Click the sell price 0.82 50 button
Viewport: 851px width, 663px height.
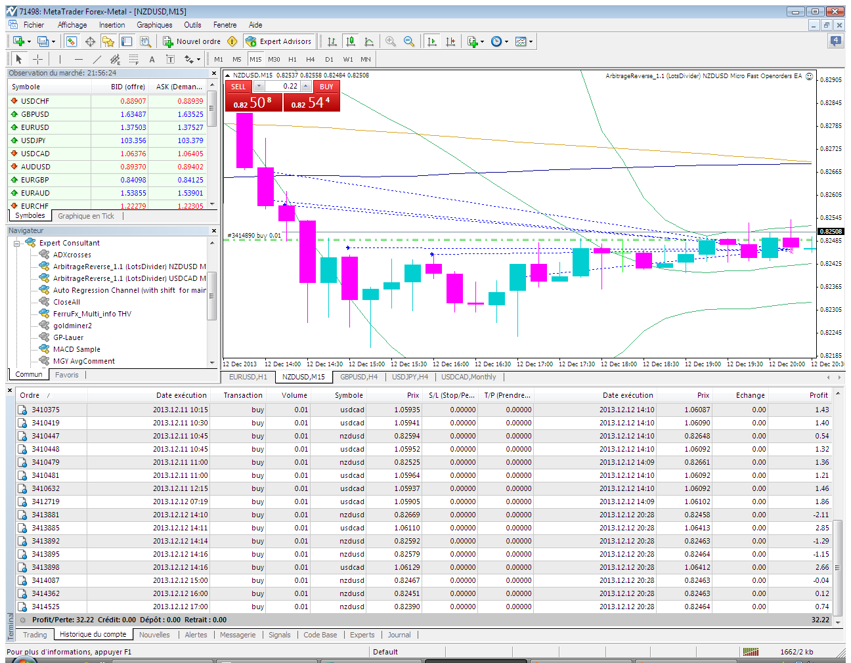tap(253, 102)
